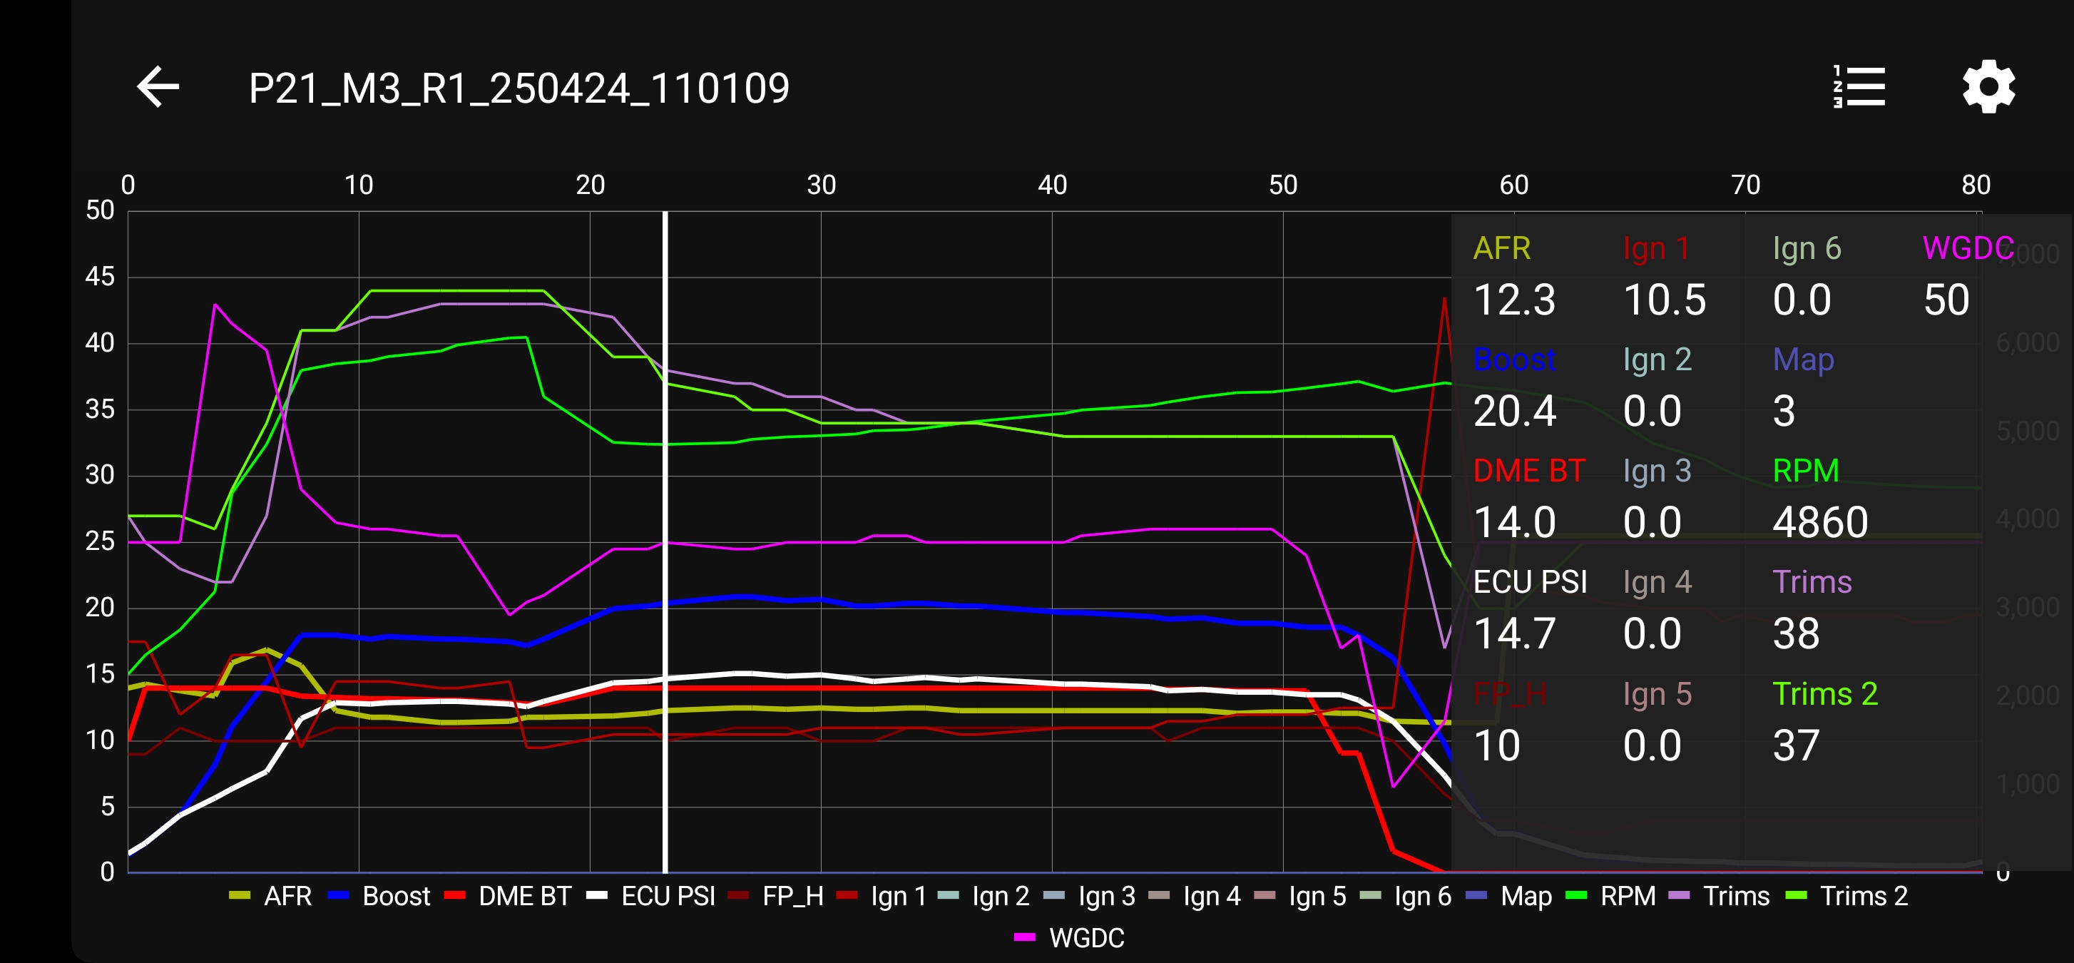Click the Map value 3 in readout
This screenshot has height=963, width=2074.
[1784, 411]
